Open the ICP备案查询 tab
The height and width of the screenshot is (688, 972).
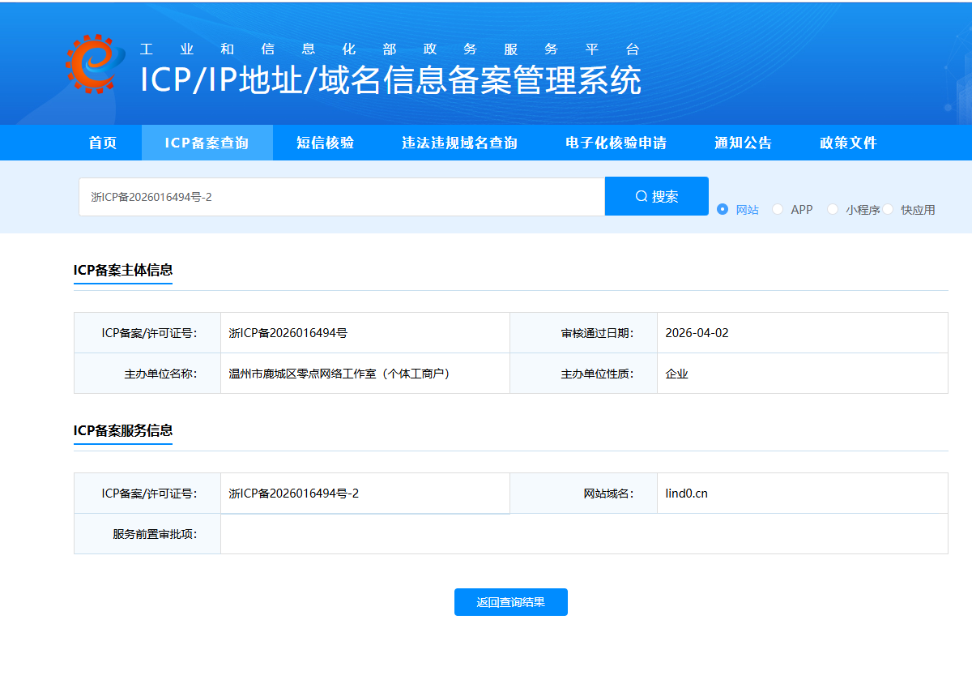tap(207, 143)
